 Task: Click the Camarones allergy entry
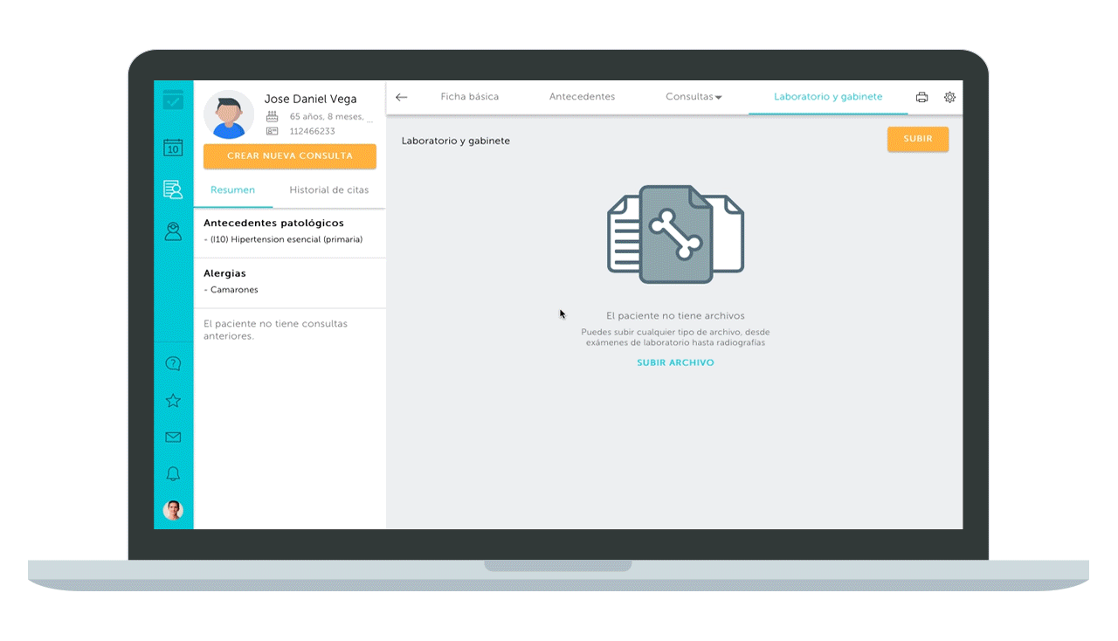pyautogui.click(x=231, y=290)
